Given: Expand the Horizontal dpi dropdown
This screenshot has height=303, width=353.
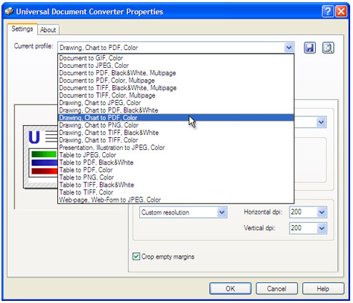Looking at the screenshot, I should click(x=322, y=212).
